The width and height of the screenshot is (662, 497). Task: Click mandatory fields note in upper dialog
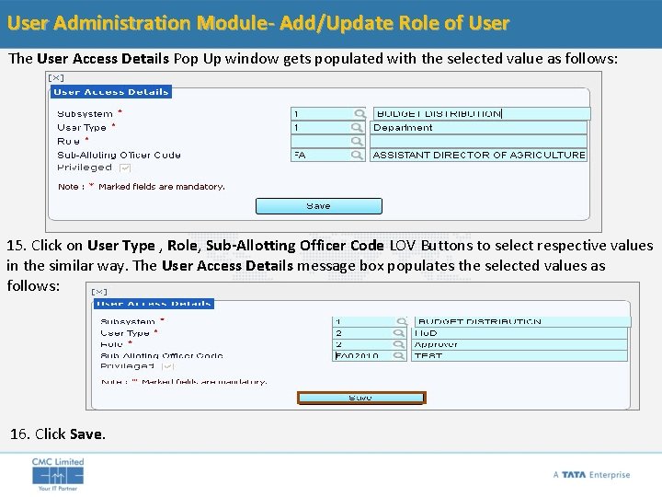pos(142,187)
